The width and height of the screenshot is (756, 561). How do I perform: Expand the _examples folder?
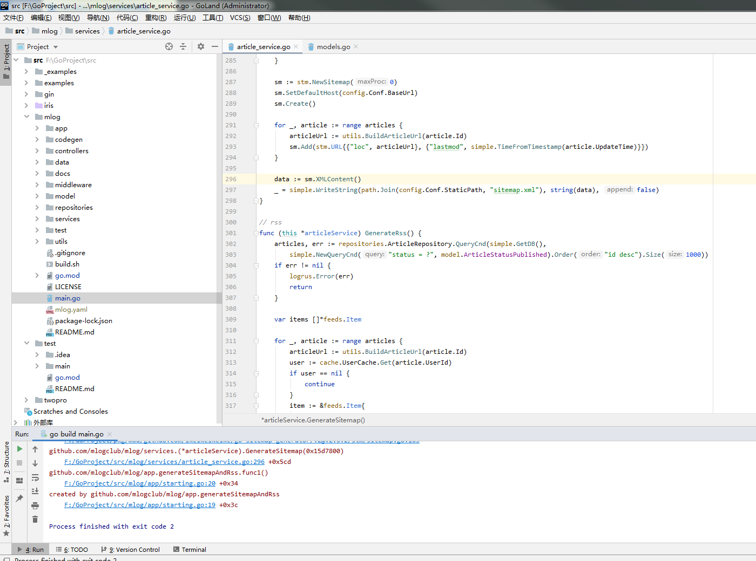tap(26, 72)
